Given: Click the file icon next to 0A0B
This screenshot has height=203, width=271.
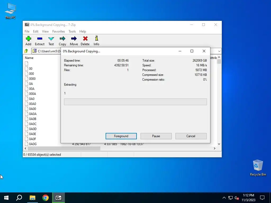Looking at the screenshot, I should pos(26,119).
